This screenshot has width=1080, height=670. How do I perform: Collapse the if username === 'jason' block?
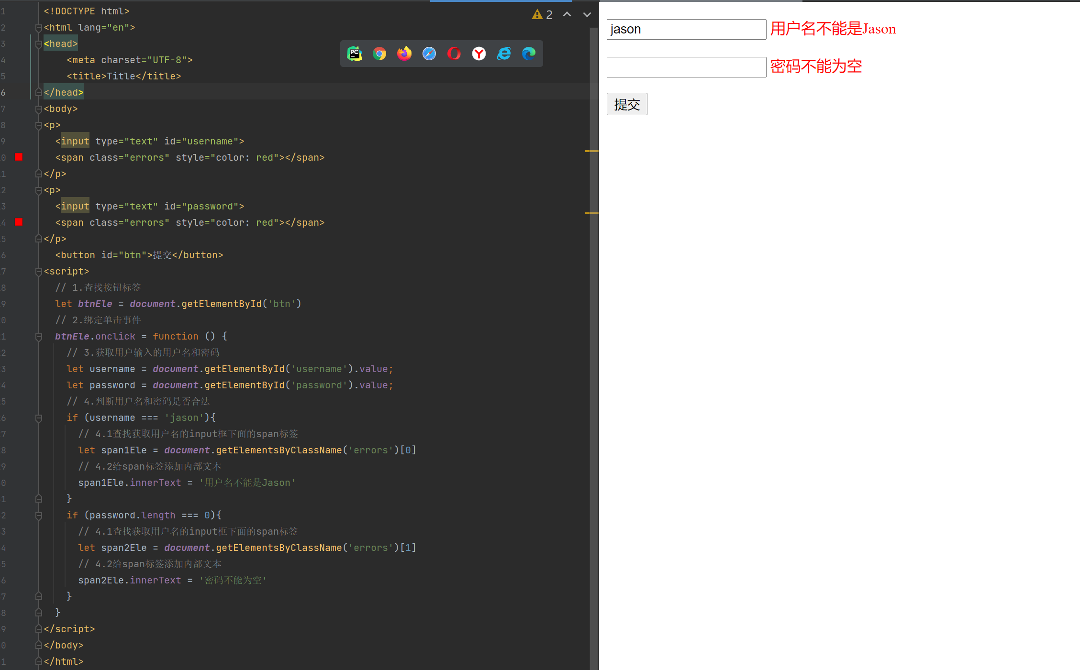(x=39, y=418)
